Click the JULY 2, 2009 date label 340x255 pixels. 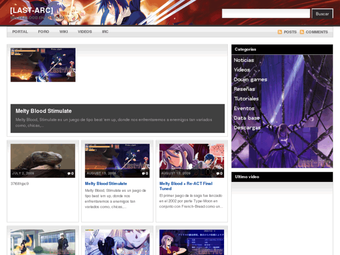(x=23, y=173)
